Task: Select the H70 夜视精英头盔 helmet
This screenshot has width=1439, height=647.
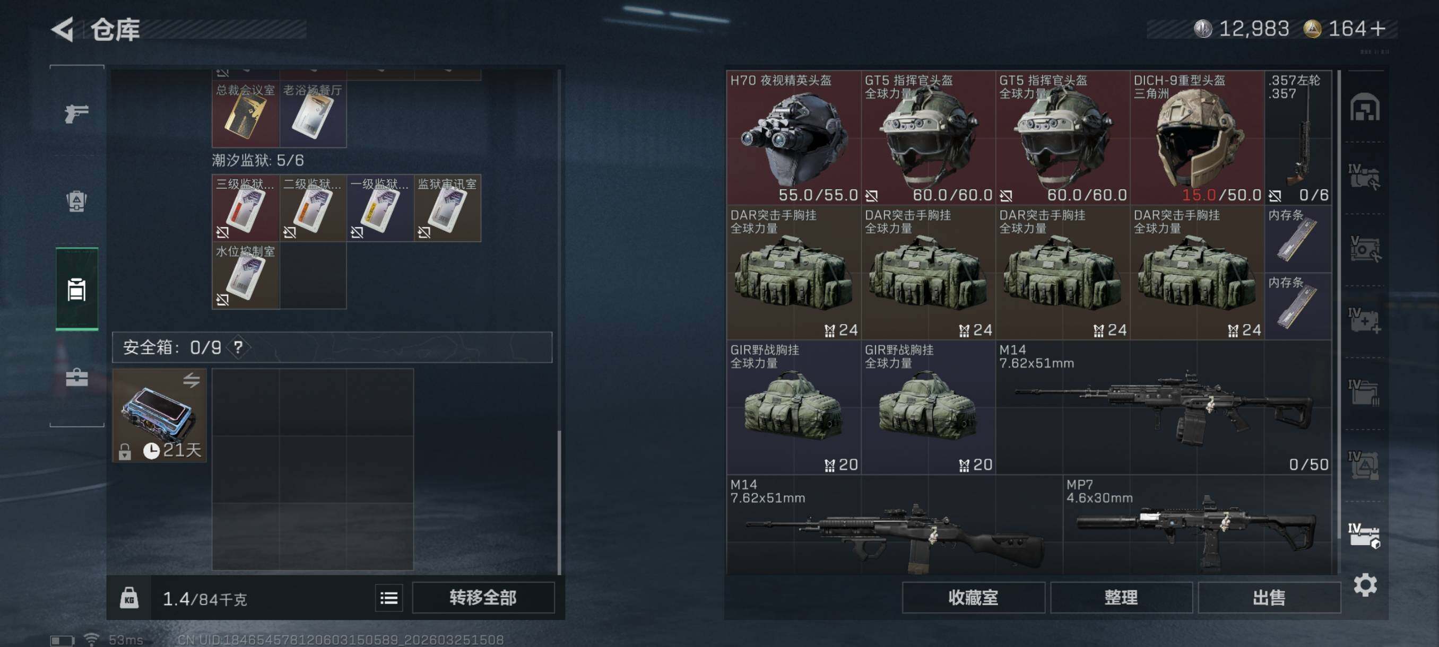Action: [x=793, y=137]
